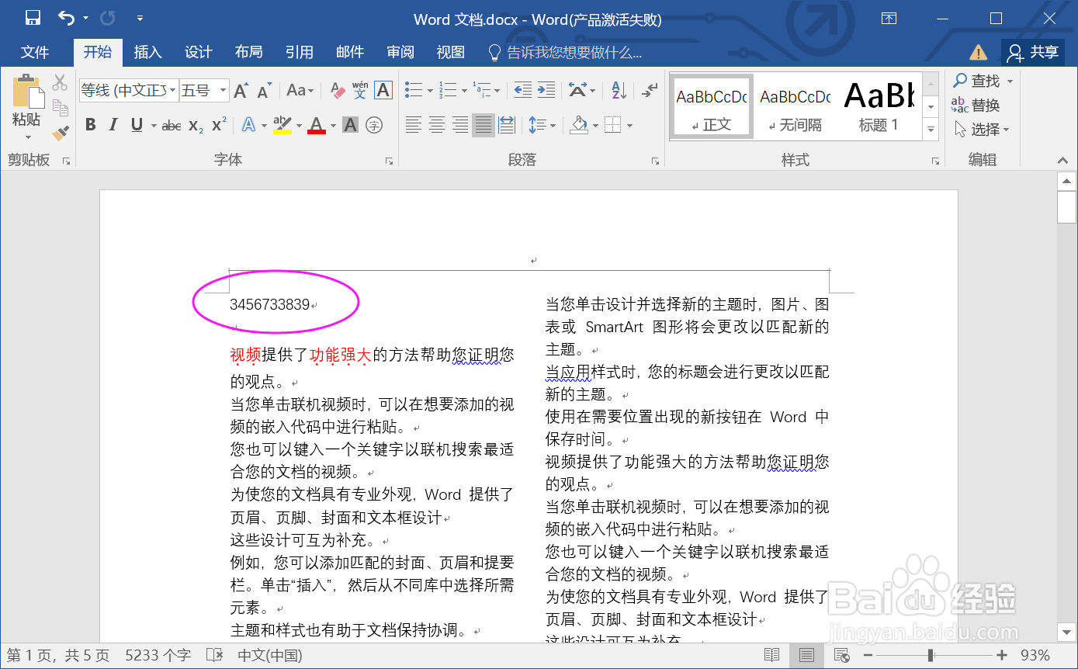The height and width of the screenshot is (669, 1078).
Task: Toggle superscript formatting
Action: 220,124
